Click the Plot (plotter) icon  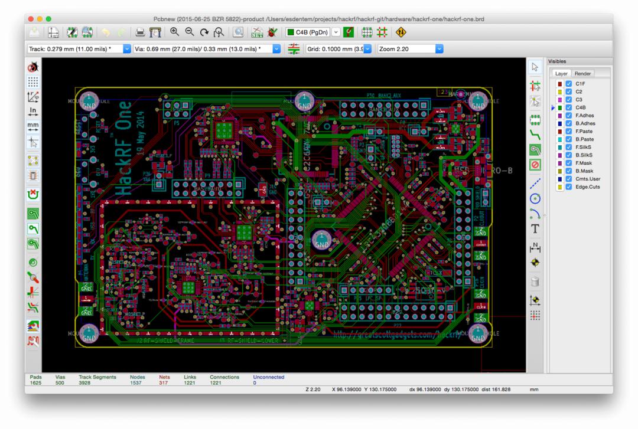[155, 32]
